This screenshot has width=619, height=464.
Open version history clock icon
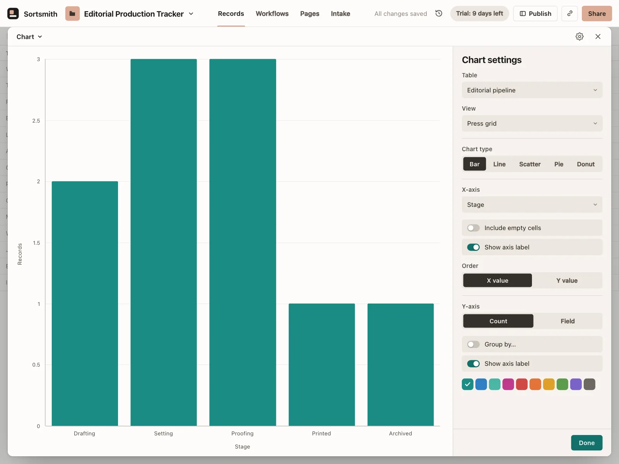439,14
